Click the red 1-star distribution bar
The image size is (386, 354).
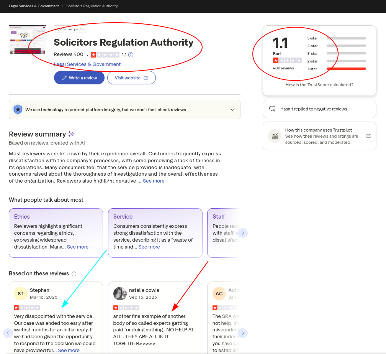[346, 68]
